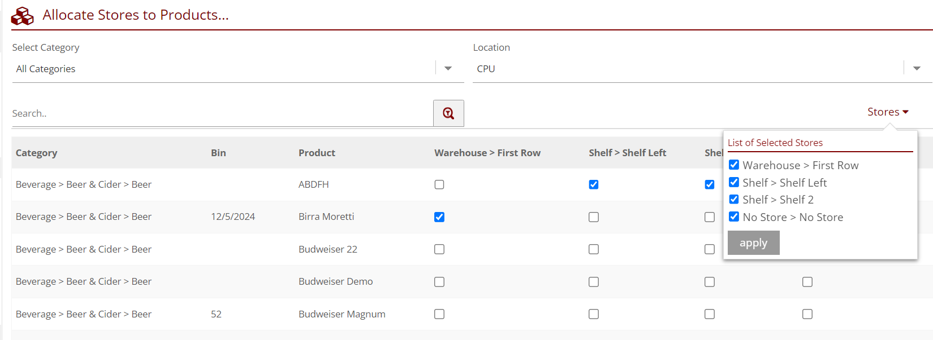Click the search magnifier icon button
933x340 pixels.
[448, 113]
